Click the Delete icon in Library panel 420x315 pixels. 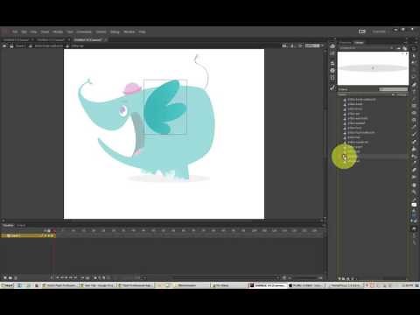tap(353, 278)
